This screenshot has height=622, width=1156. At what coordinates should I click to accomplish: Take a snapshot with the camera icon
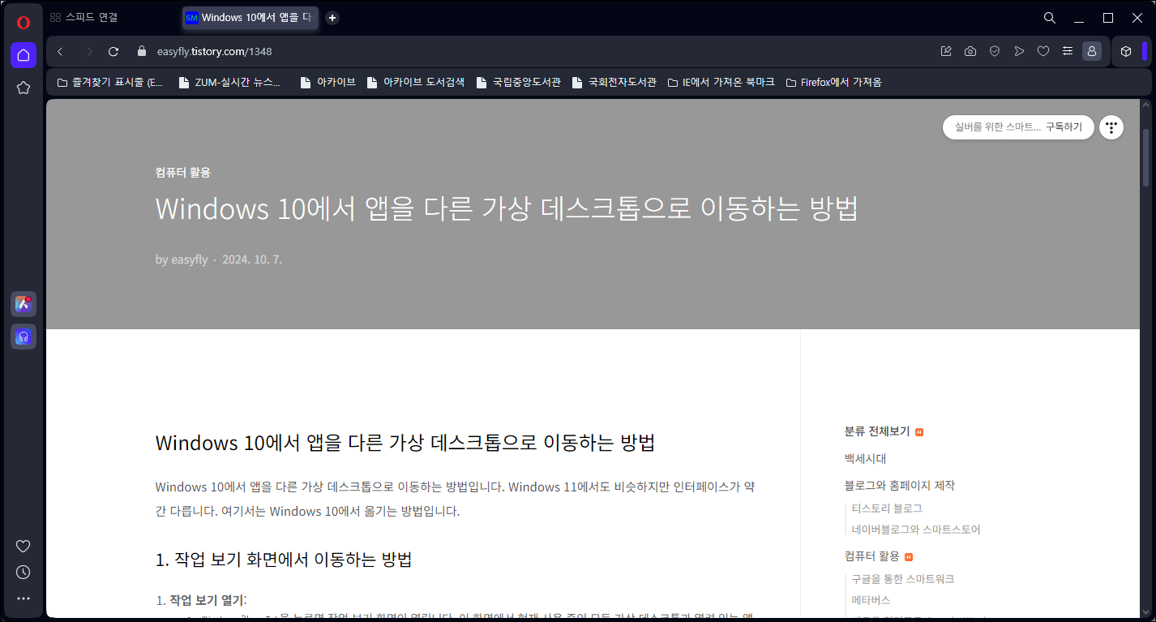point(970,51)
